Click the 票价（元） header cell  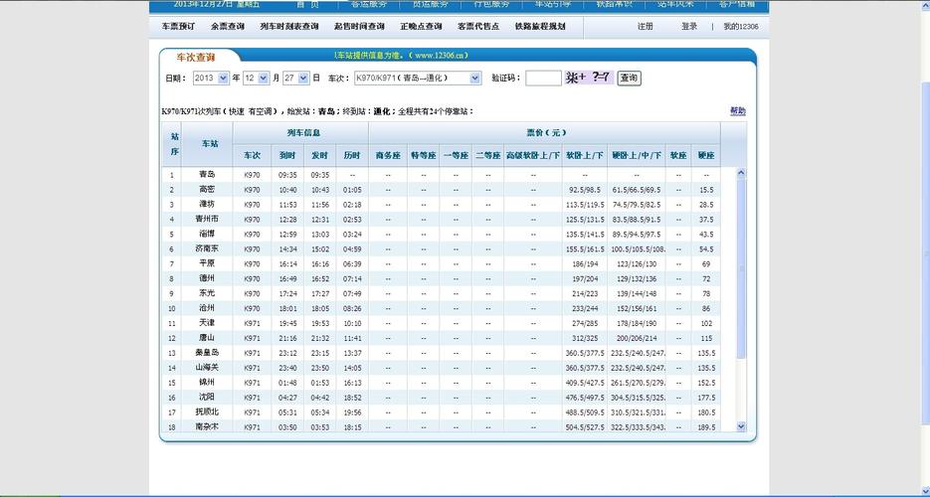tap(544, 133)
